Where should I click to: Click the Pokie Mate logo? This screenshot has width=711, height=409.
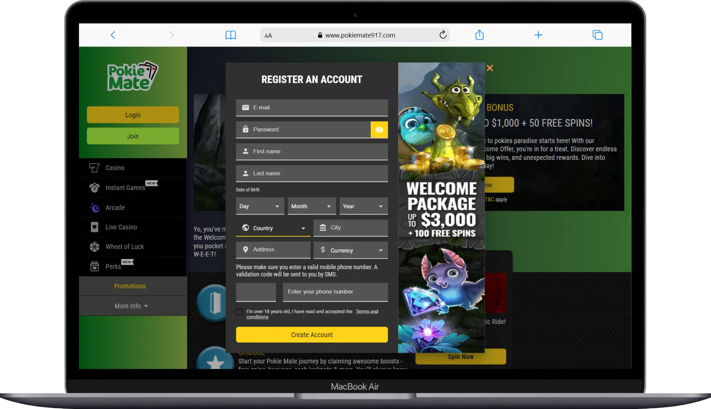(x=133, y=76)
